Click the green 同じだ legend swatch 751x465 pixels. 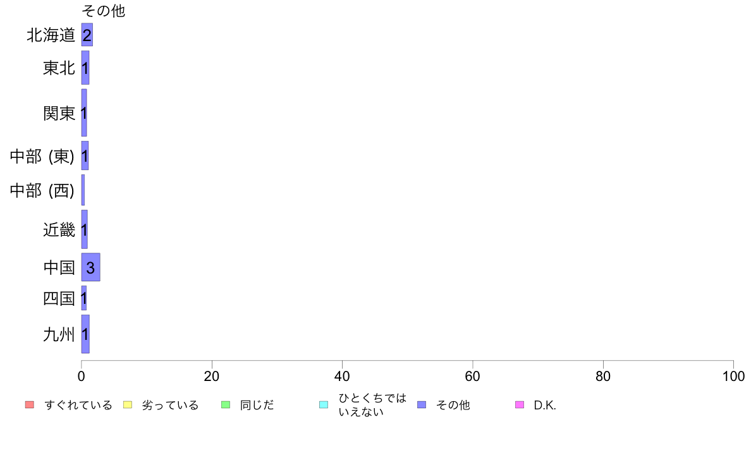click(x=226, y=404)
